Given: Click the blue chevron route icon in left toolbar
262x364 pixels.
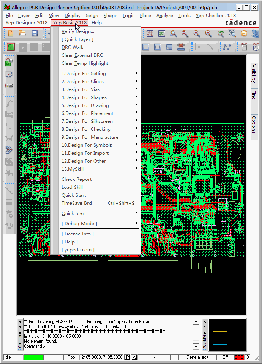Looking at the screenshot, I should click(9, 150).
